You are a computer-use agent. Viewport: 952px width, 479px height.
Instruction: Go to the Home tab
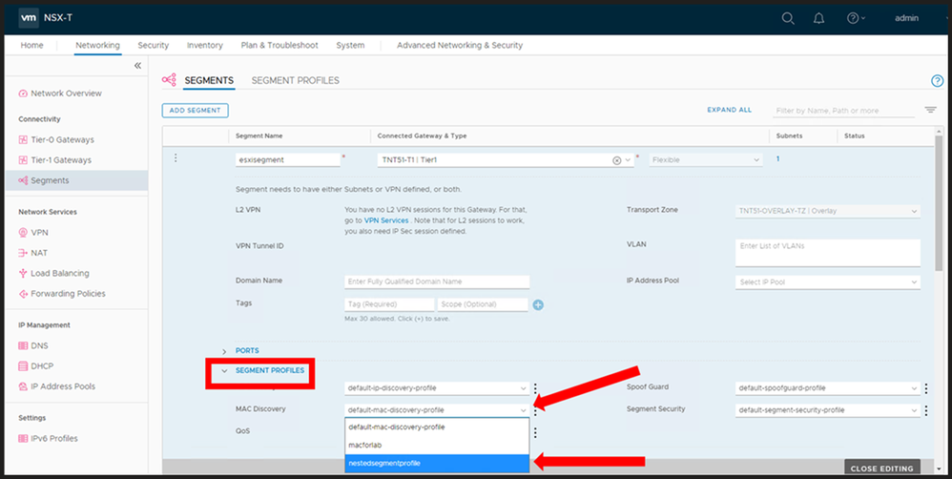[31, 45]
